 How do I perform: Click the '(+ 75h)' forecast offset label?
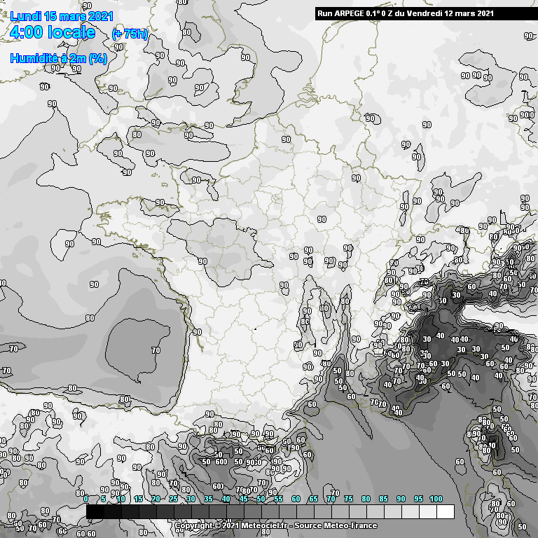tap(130, 34)
